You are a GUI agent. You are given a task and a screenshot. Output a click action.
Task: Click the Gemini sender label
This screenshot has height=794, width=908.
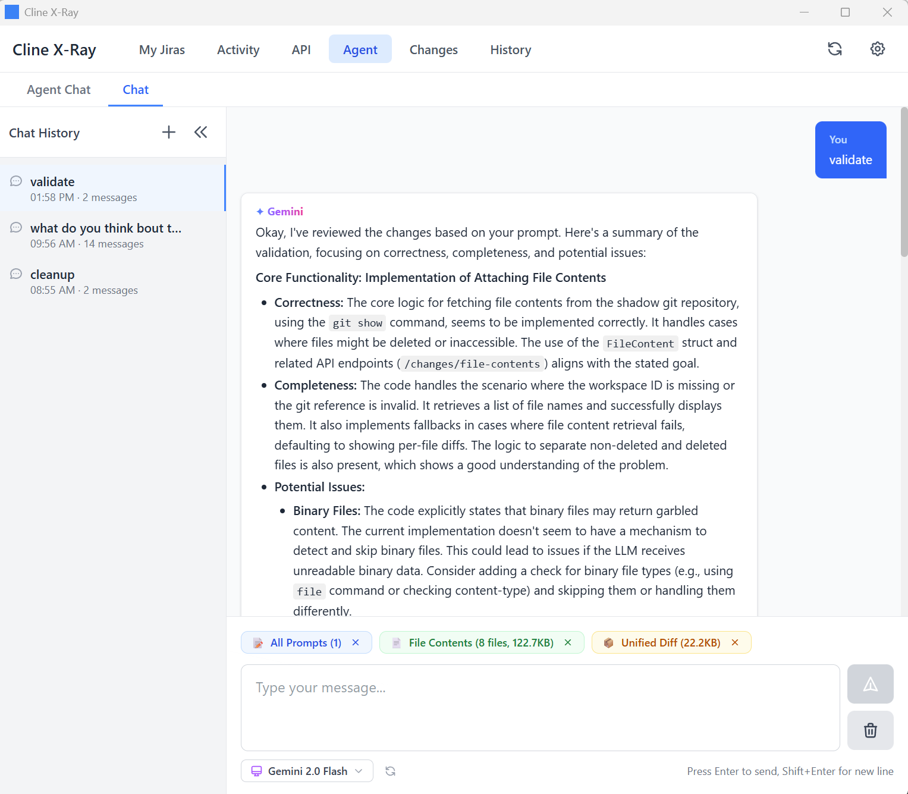click(x=285, y=211)
